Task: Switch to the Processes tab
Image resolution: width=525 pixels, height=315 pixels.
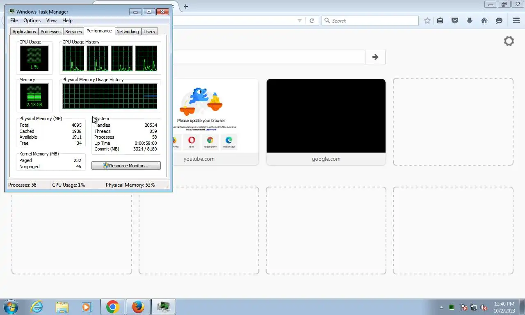Action: 50,32
